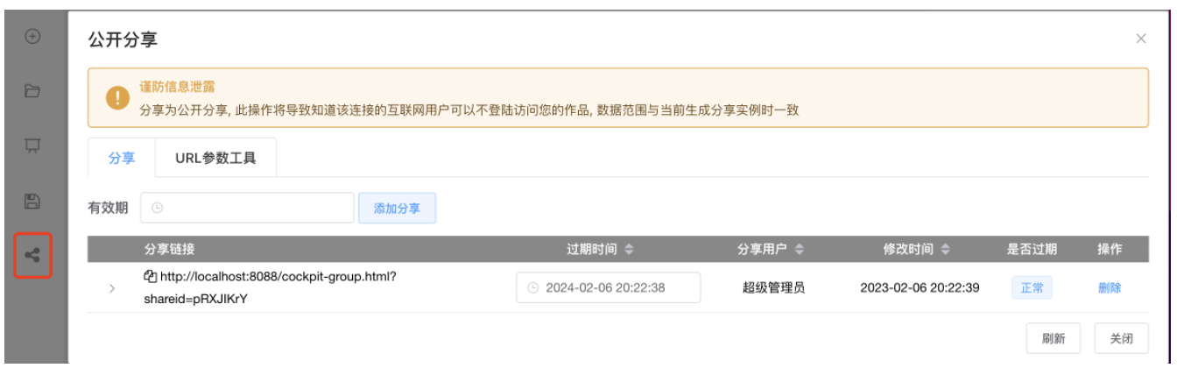Click the add (plus) icon in sidebar
Viewport: 1177px width, 375px height.
coord(33,37)
